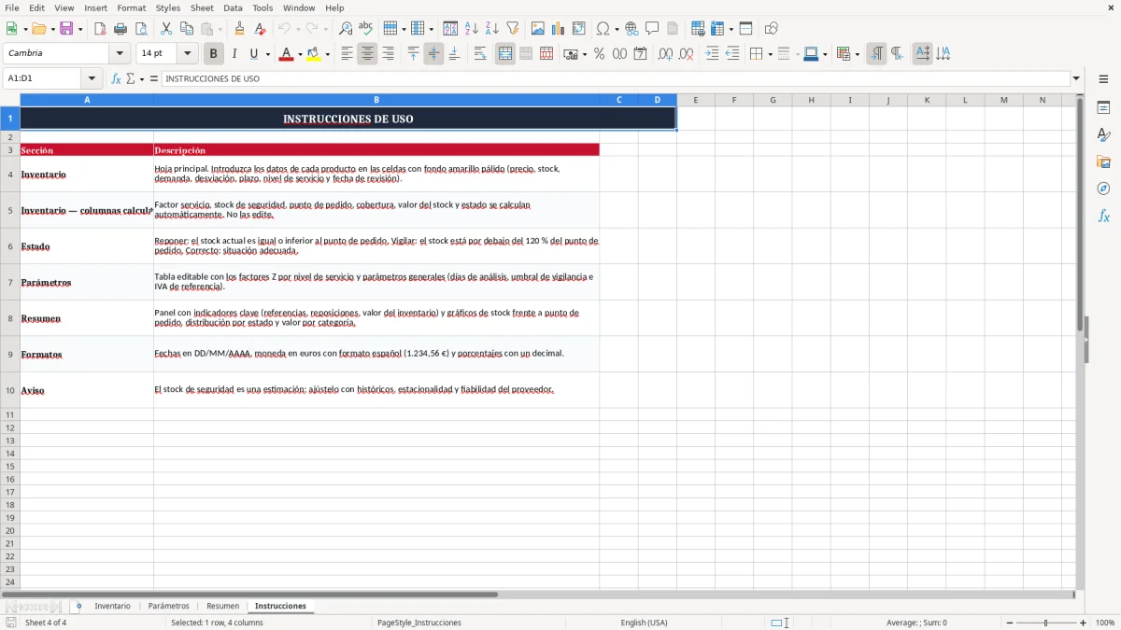The height and width of the screenshot is (630, 1121).
Task: Click the Copy icon
Action: 187,29
